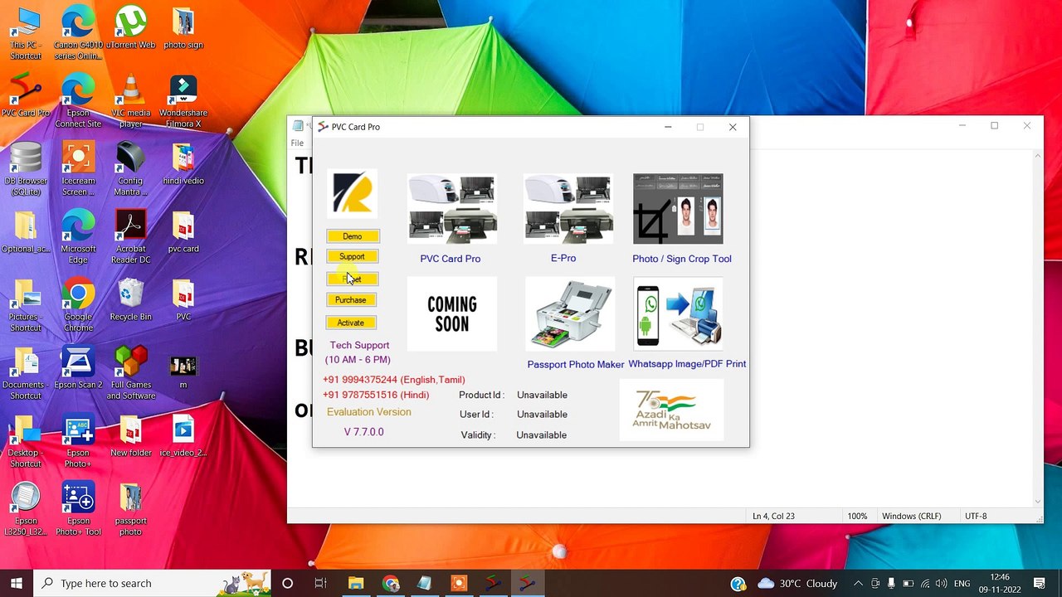The height and width of the screenshot is (597, 1062).
Task: Launch the E-Pro printer module
Action: (568, 209)
